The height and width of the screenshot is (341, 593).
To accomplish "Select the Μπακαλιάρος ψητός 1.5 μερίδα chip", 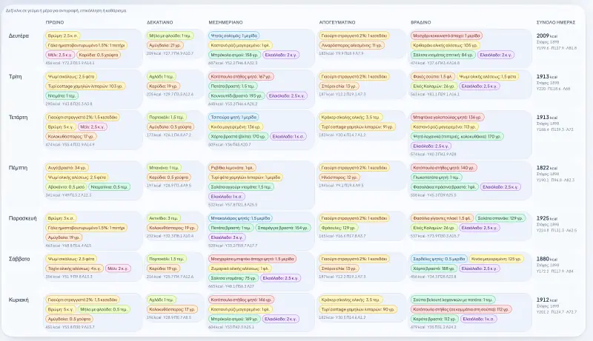I will [x=240, y=218].
